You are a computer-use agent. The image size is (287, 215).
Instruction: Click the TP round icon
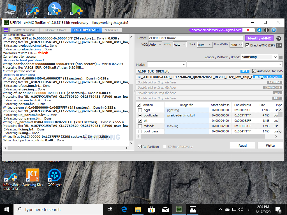279,38
